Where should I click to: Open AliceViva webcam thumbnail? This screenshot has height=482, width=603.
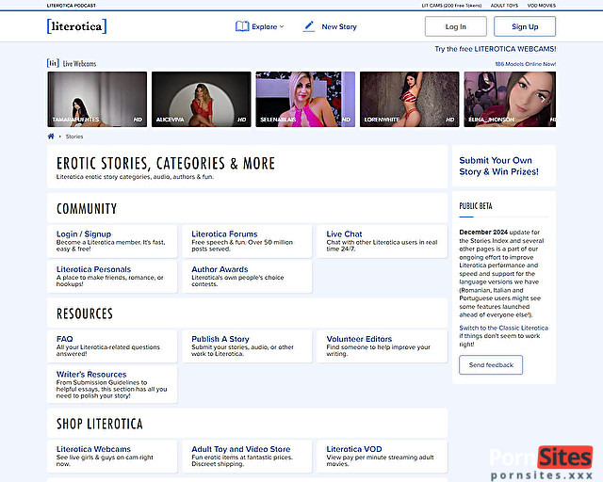tap(201, 99)
